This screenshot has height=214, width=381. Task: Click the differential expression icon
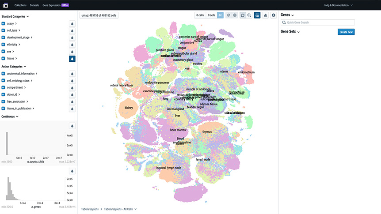(x=221, y=15)
